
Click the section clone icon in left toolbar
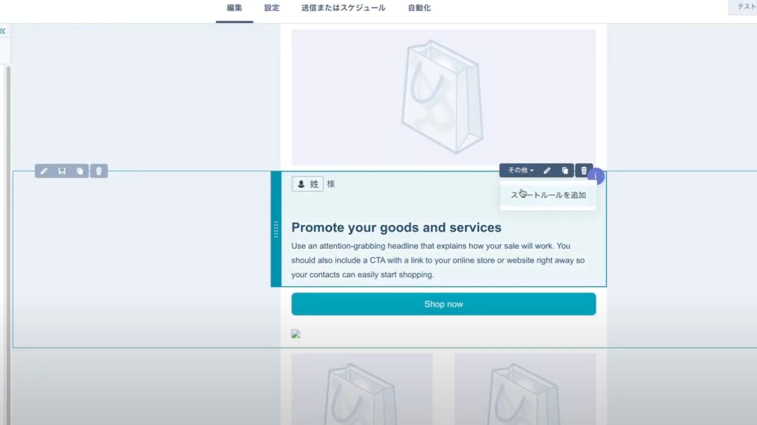click(80, 171)
